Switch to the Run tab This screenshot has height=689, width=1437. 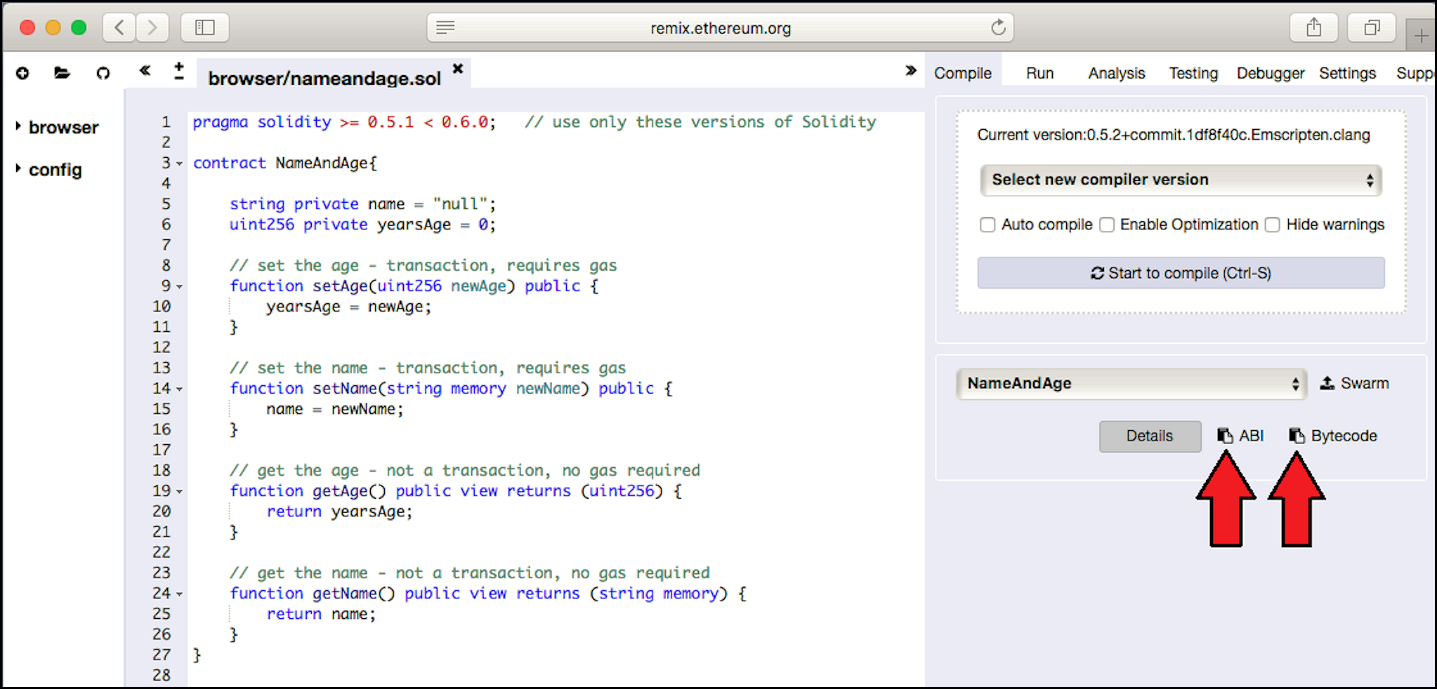[x=1039, y=73]
